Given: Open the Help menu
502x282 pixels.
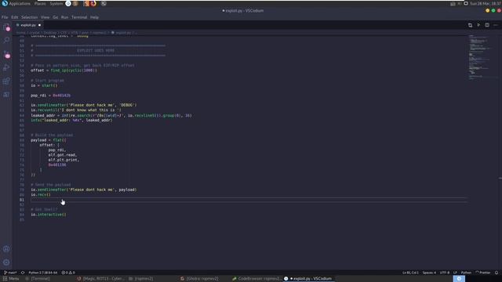Looking at the screenshot, I should pyautogui.click(x=94, y=17).
